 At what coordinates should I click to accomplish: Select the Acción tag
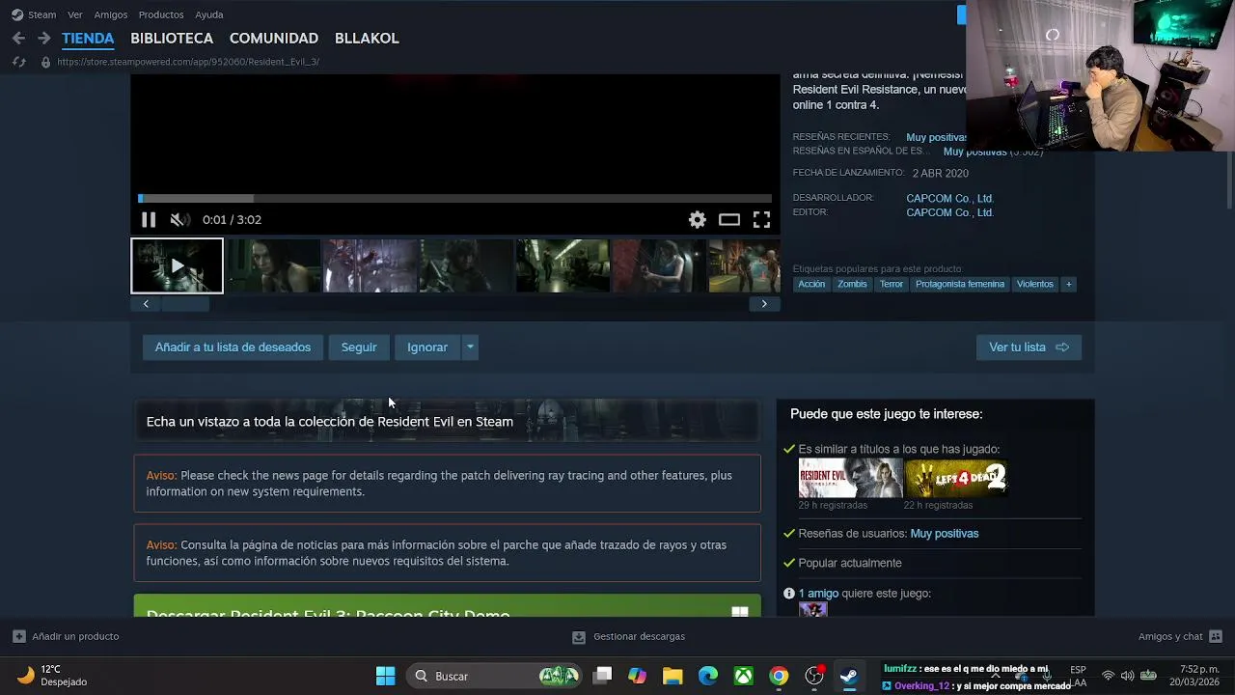tap(811, 284)
